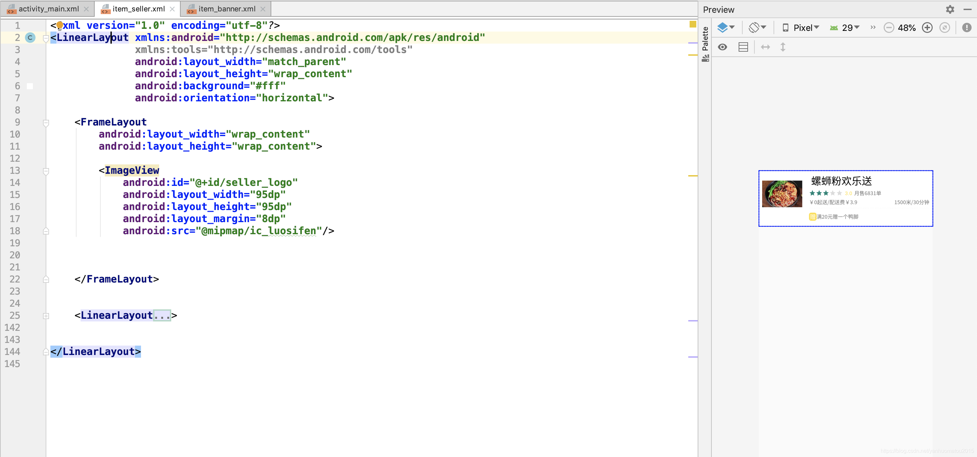Select the 满20元赠一个鸭脚 promo text in preview

pos(837,217)
